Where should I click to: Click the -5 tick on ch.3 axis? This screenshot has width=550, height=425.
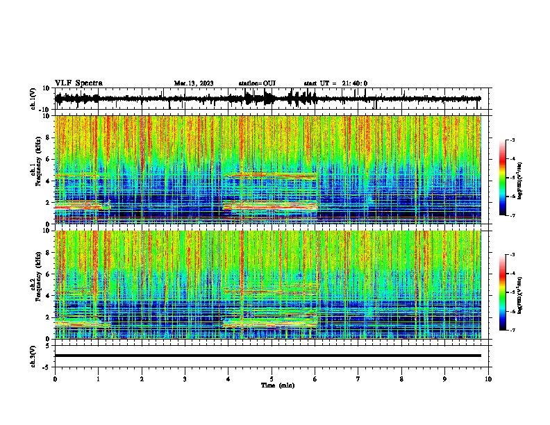tap(47, 367)
